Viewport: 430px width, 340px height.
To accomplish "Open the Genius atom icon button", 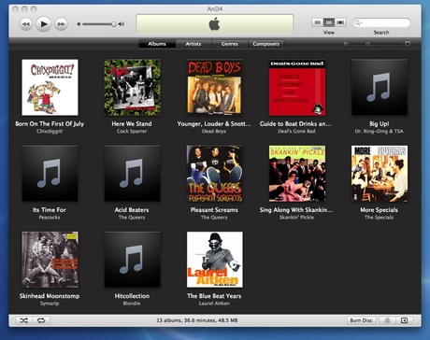I will pyautogui.click(x=387, y=320).
